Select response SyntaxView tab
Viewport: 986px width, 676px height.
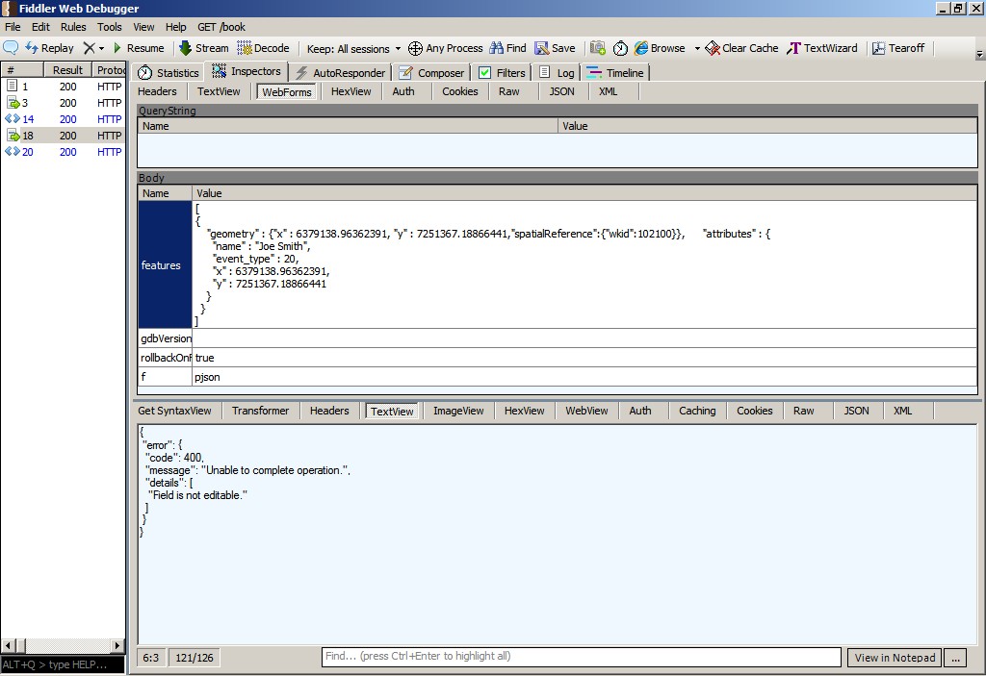[x=175, y=411]
